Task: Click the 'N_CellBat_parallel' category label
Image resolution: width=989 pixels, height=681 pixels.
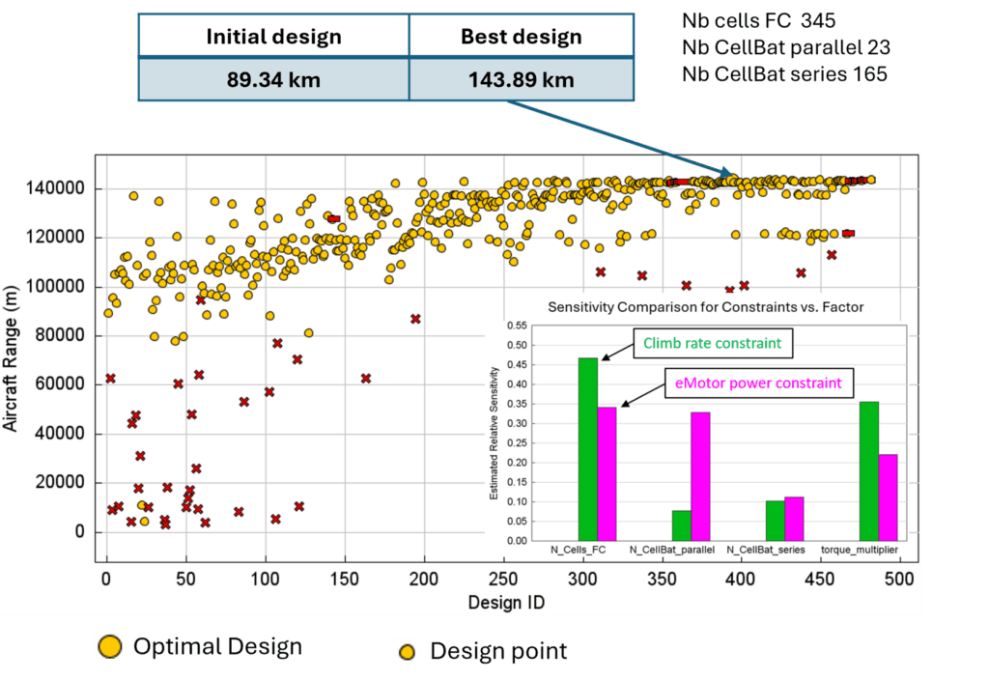Action: pos(672,550)
